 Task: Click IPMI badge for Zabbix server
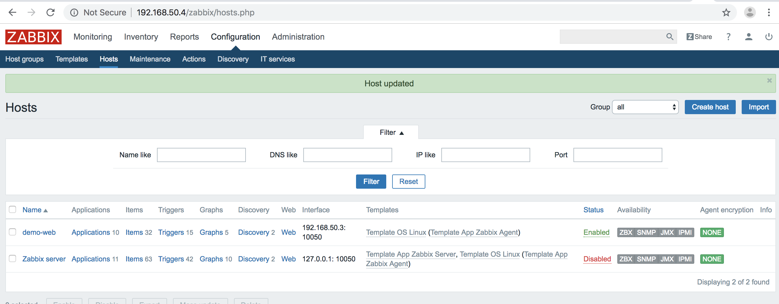point(685,259)
